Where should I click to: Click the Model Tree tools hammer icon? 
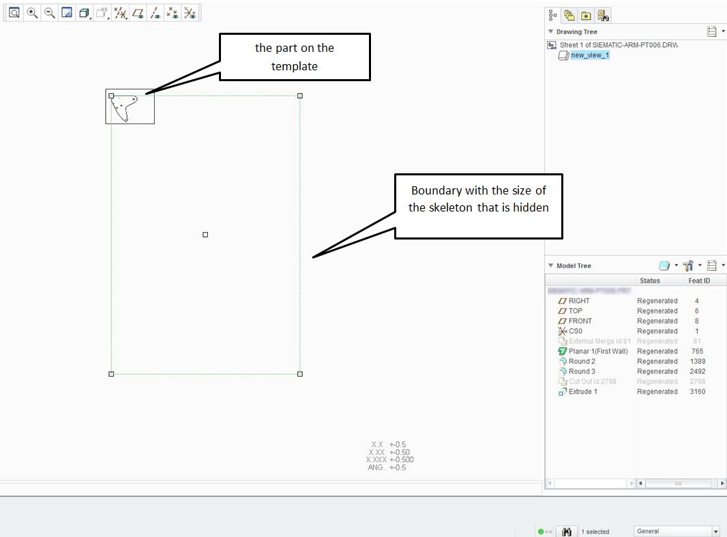pyautogui.click(x=688, y=265)
